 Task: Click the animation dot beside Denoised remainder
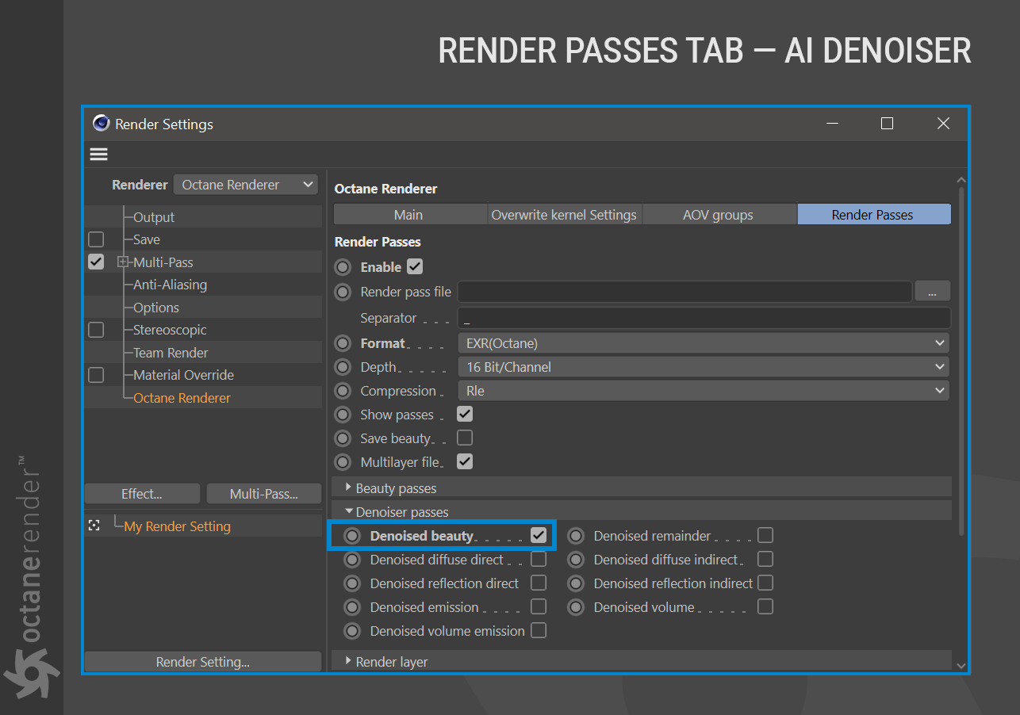click(577, 536)
